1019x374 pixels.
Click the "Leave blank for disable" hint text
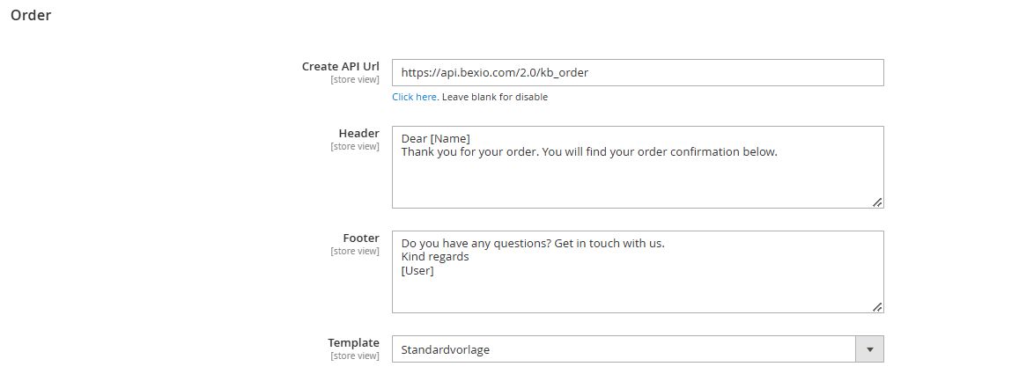(494, 97)
